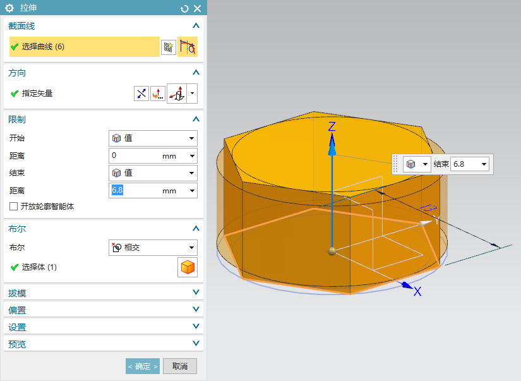Open the arrow menu on the 0 mm distance field
This screenshot has width=521, height=381.
pos(192,155)
